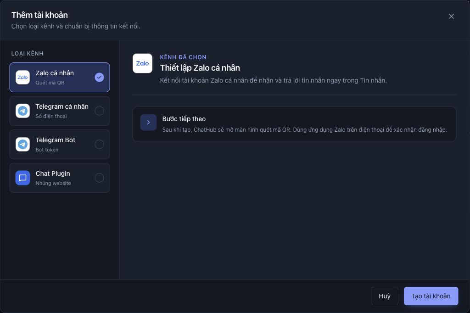Click the Bot token subtitle
Screen dimensions: 470x313
(x=47, y=150)
